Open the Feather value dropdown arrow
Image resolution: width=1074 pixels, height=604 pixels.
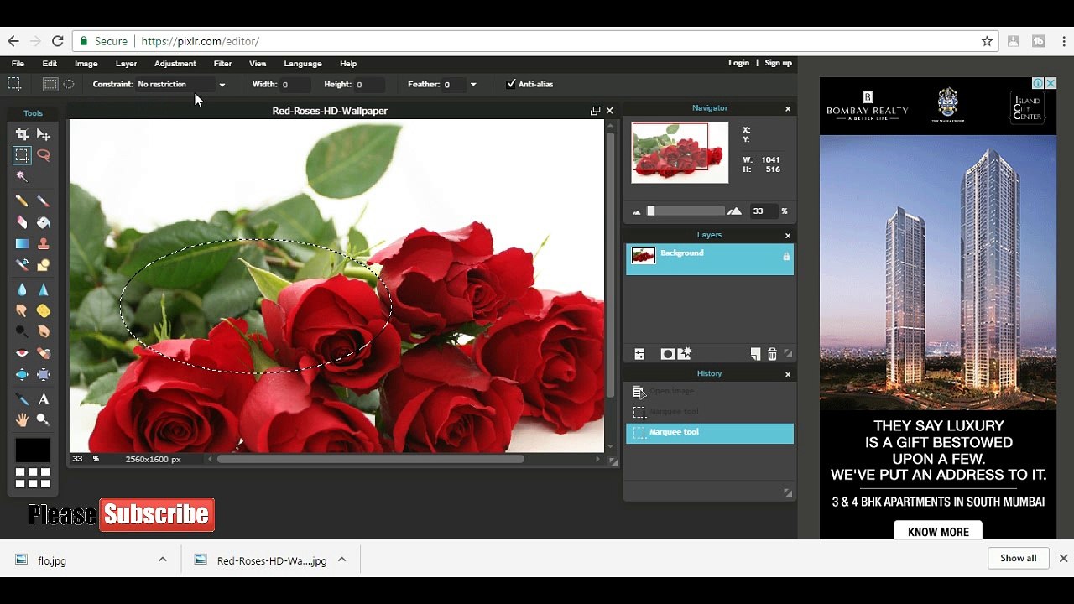(473, 84)
